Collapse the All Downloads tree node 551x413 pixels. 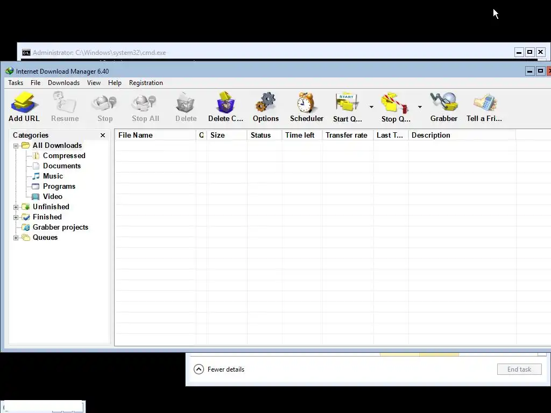click(16, 146)
